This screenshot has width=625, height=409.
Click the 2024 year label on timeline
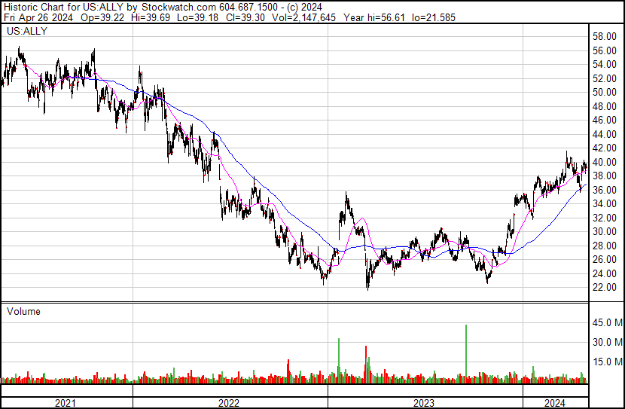[554, 403]
